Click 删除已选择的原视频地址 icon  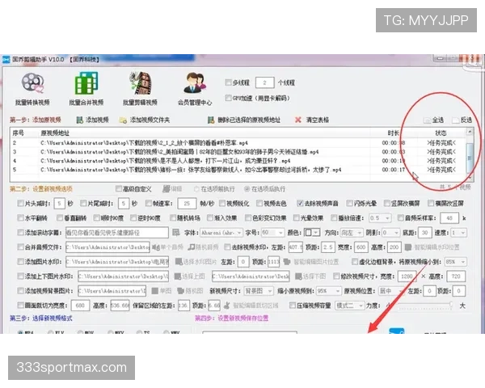click(211, 120)
